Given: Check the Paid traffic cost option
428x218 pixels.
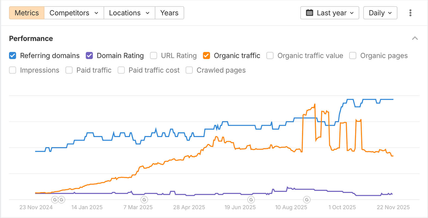Looking at the screenshot, I should (121, 70).
